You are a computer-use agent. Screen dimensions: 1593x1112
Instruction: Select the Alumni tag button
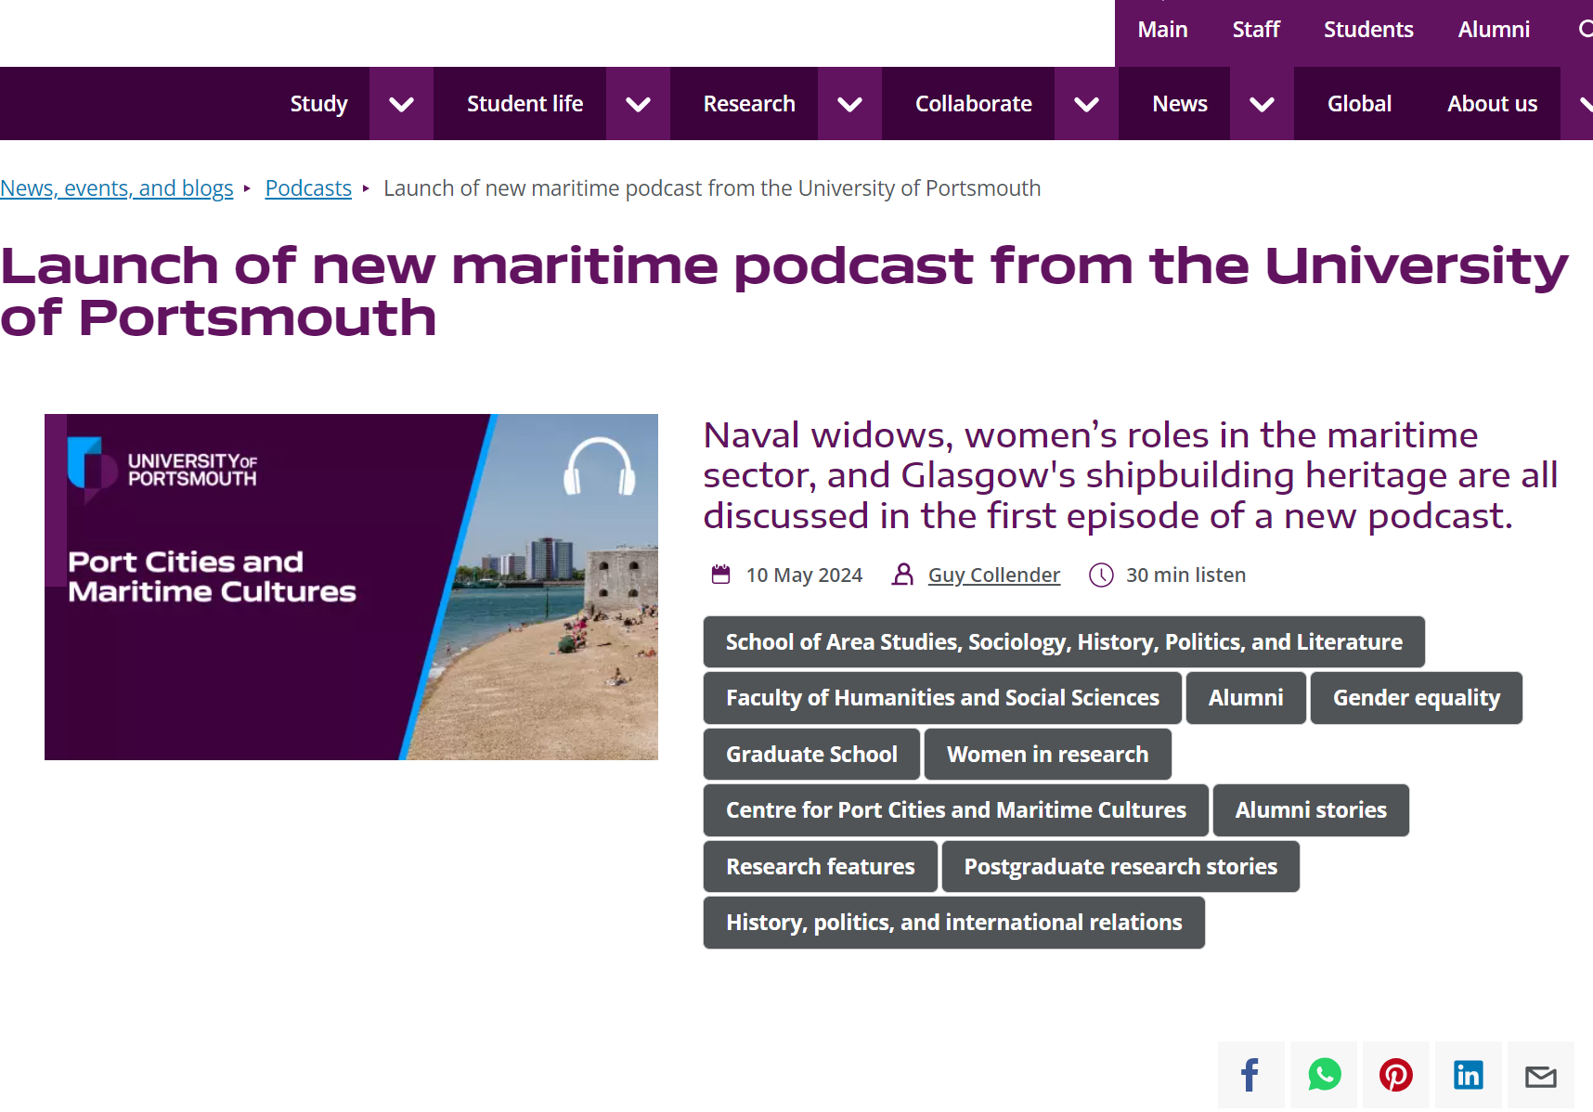tap(1246, 698)
